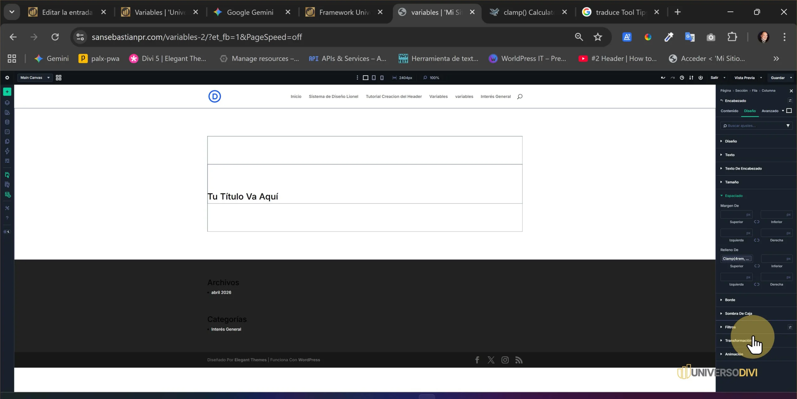Click Interés General in site navigation
This screenshot has height=399, width=797.
pyautogui.click(x=495, y=96)
